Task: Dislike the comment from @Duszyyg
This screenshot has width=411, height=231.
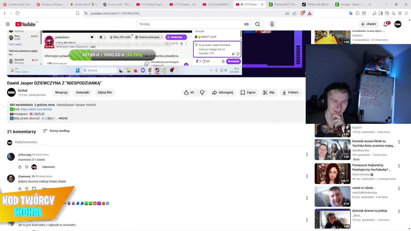Action: click(x=27, y=167)
